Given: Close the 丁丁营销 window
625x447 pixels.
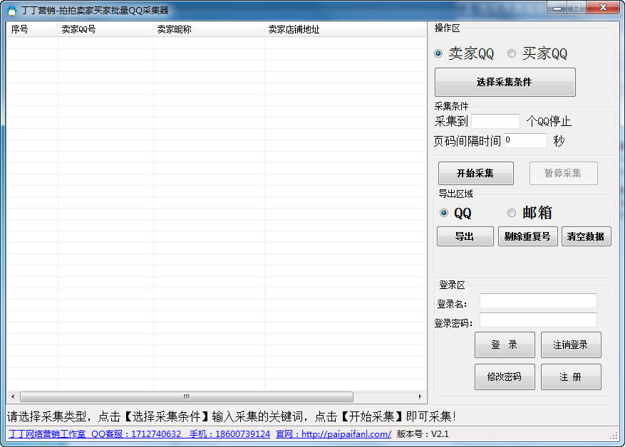Looking at the screenshot, I should (604, 8).
